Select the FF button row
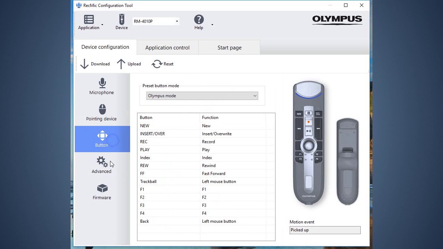 (x=206, y=174)
